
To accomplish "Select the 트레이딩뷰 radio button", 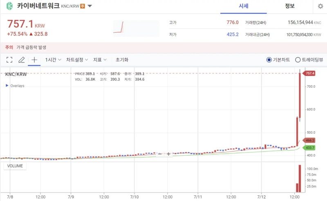I will click(x=298, y=60).
